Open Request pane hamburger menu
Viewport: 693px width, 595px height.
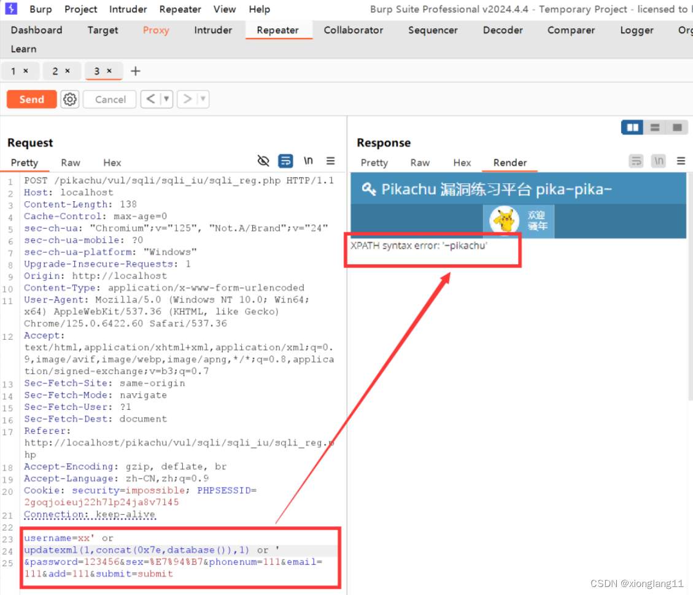coord(330,161)
